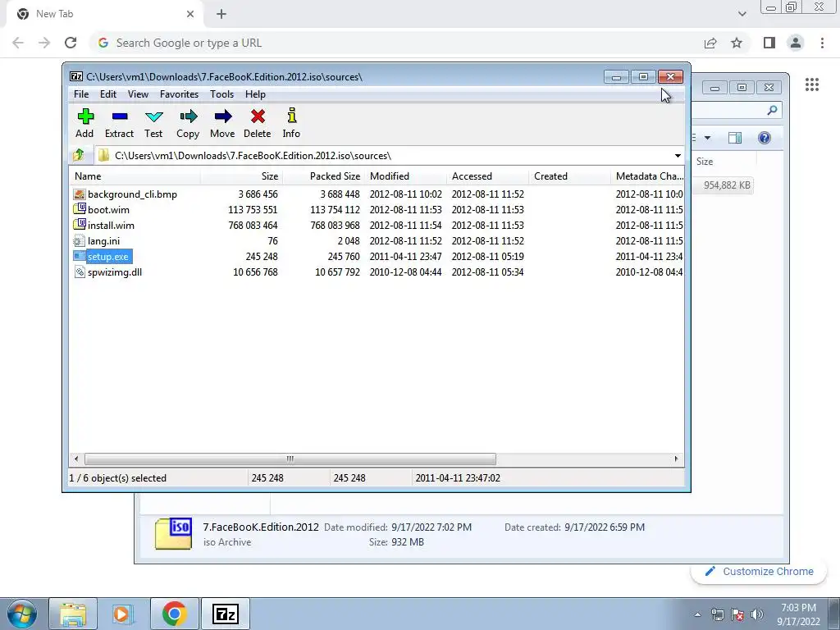
Task: Sort by the Modified column header
Action: 405,176
